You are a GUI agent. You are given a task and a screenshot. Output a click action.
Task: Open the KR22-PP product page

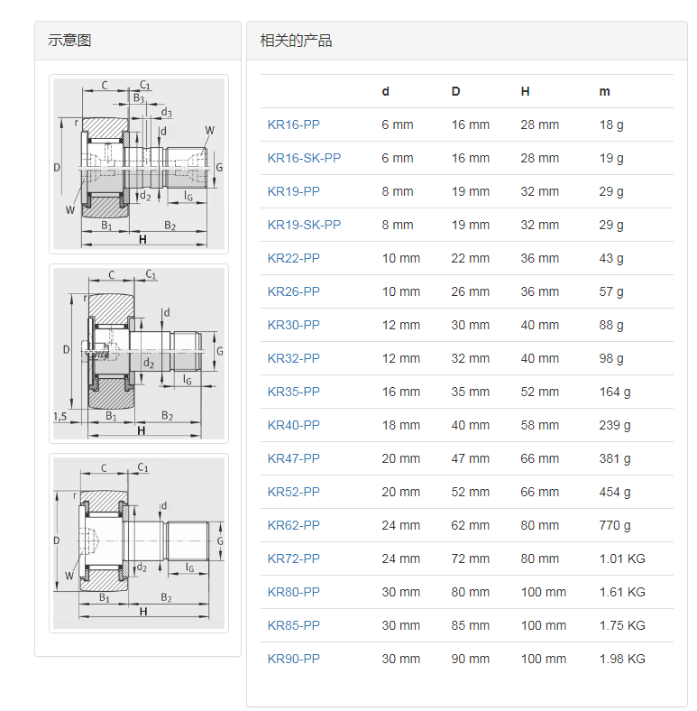(293, 258)
